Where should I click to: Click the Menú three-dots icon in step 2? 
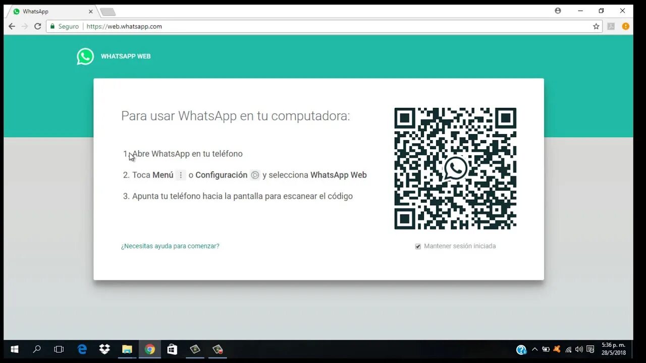[x=181, y=175]
